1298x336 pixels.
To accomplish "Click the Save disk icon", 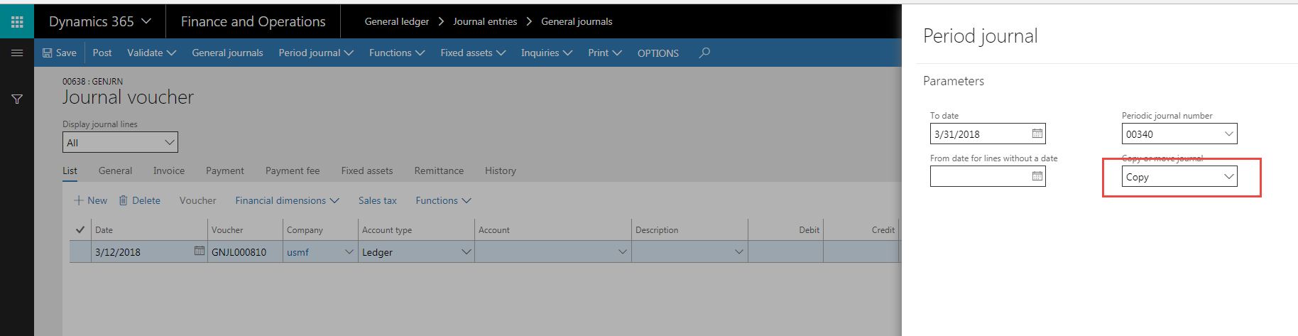I will [48, 53].
